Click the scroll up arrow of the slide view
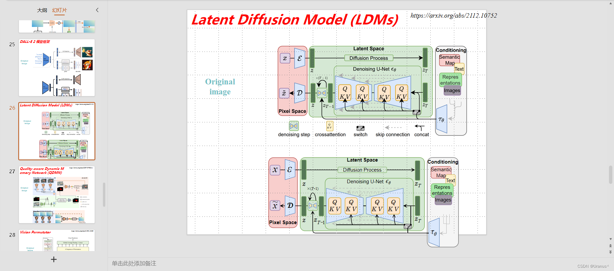614x271 pixels. (611, 3)
